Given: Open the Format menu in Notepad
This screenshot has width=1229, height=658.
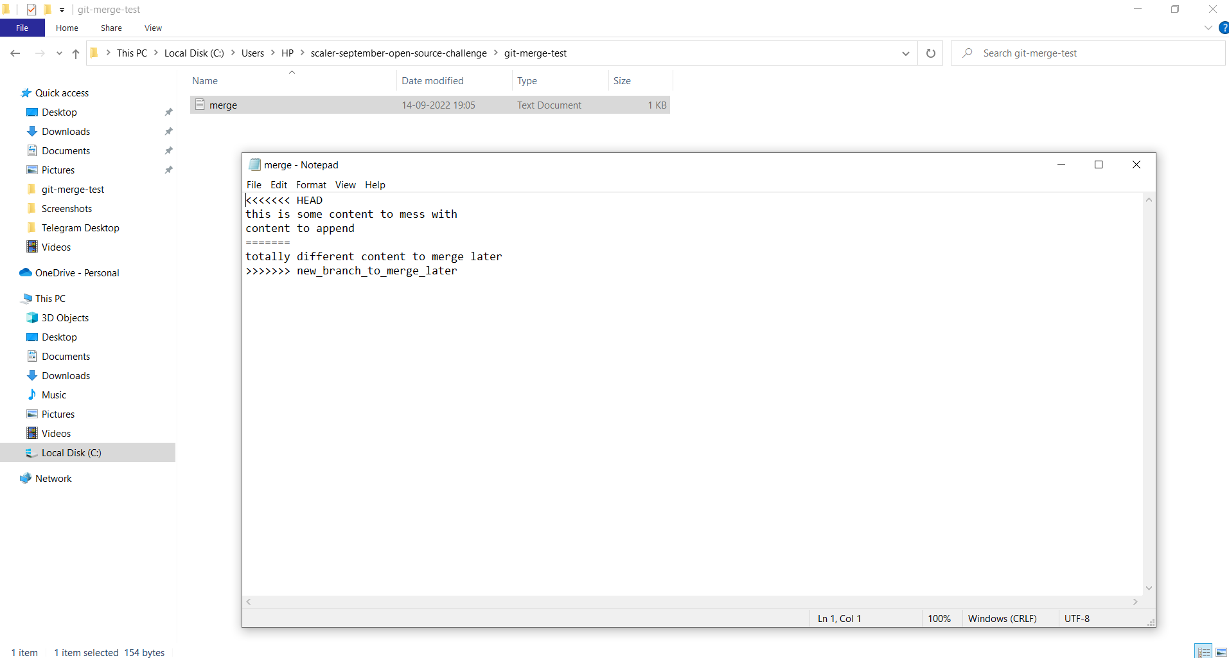Looking at the screenshot, I should click(x=311, y=184).
